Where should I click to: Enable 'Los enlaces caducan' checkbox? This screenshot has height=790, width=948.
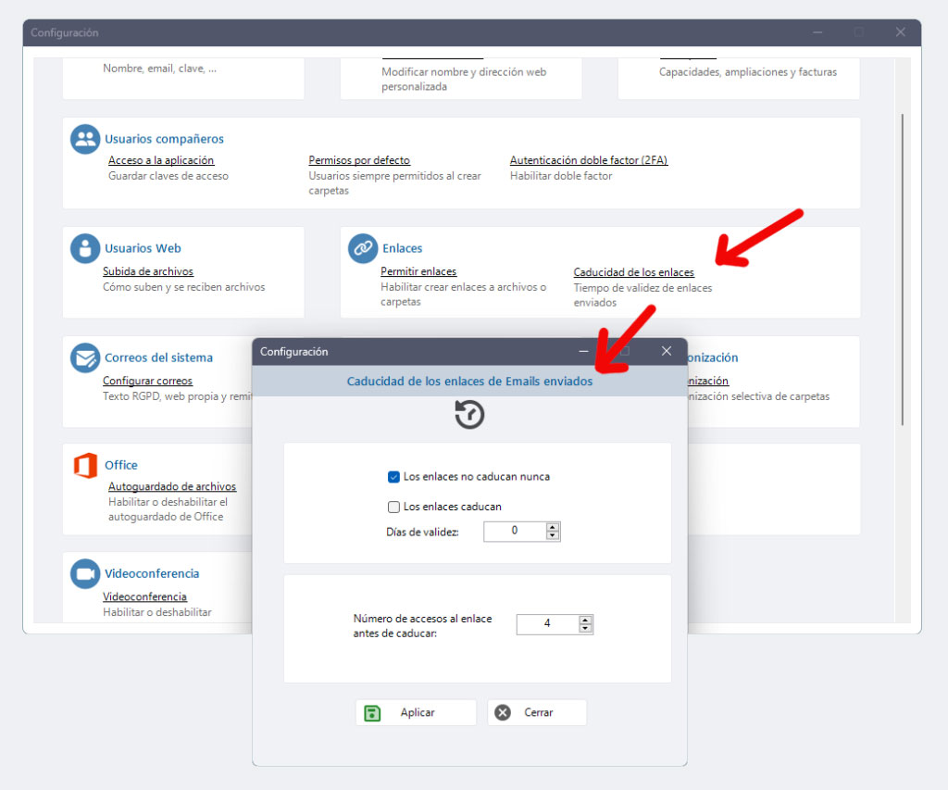coord(393,507)
